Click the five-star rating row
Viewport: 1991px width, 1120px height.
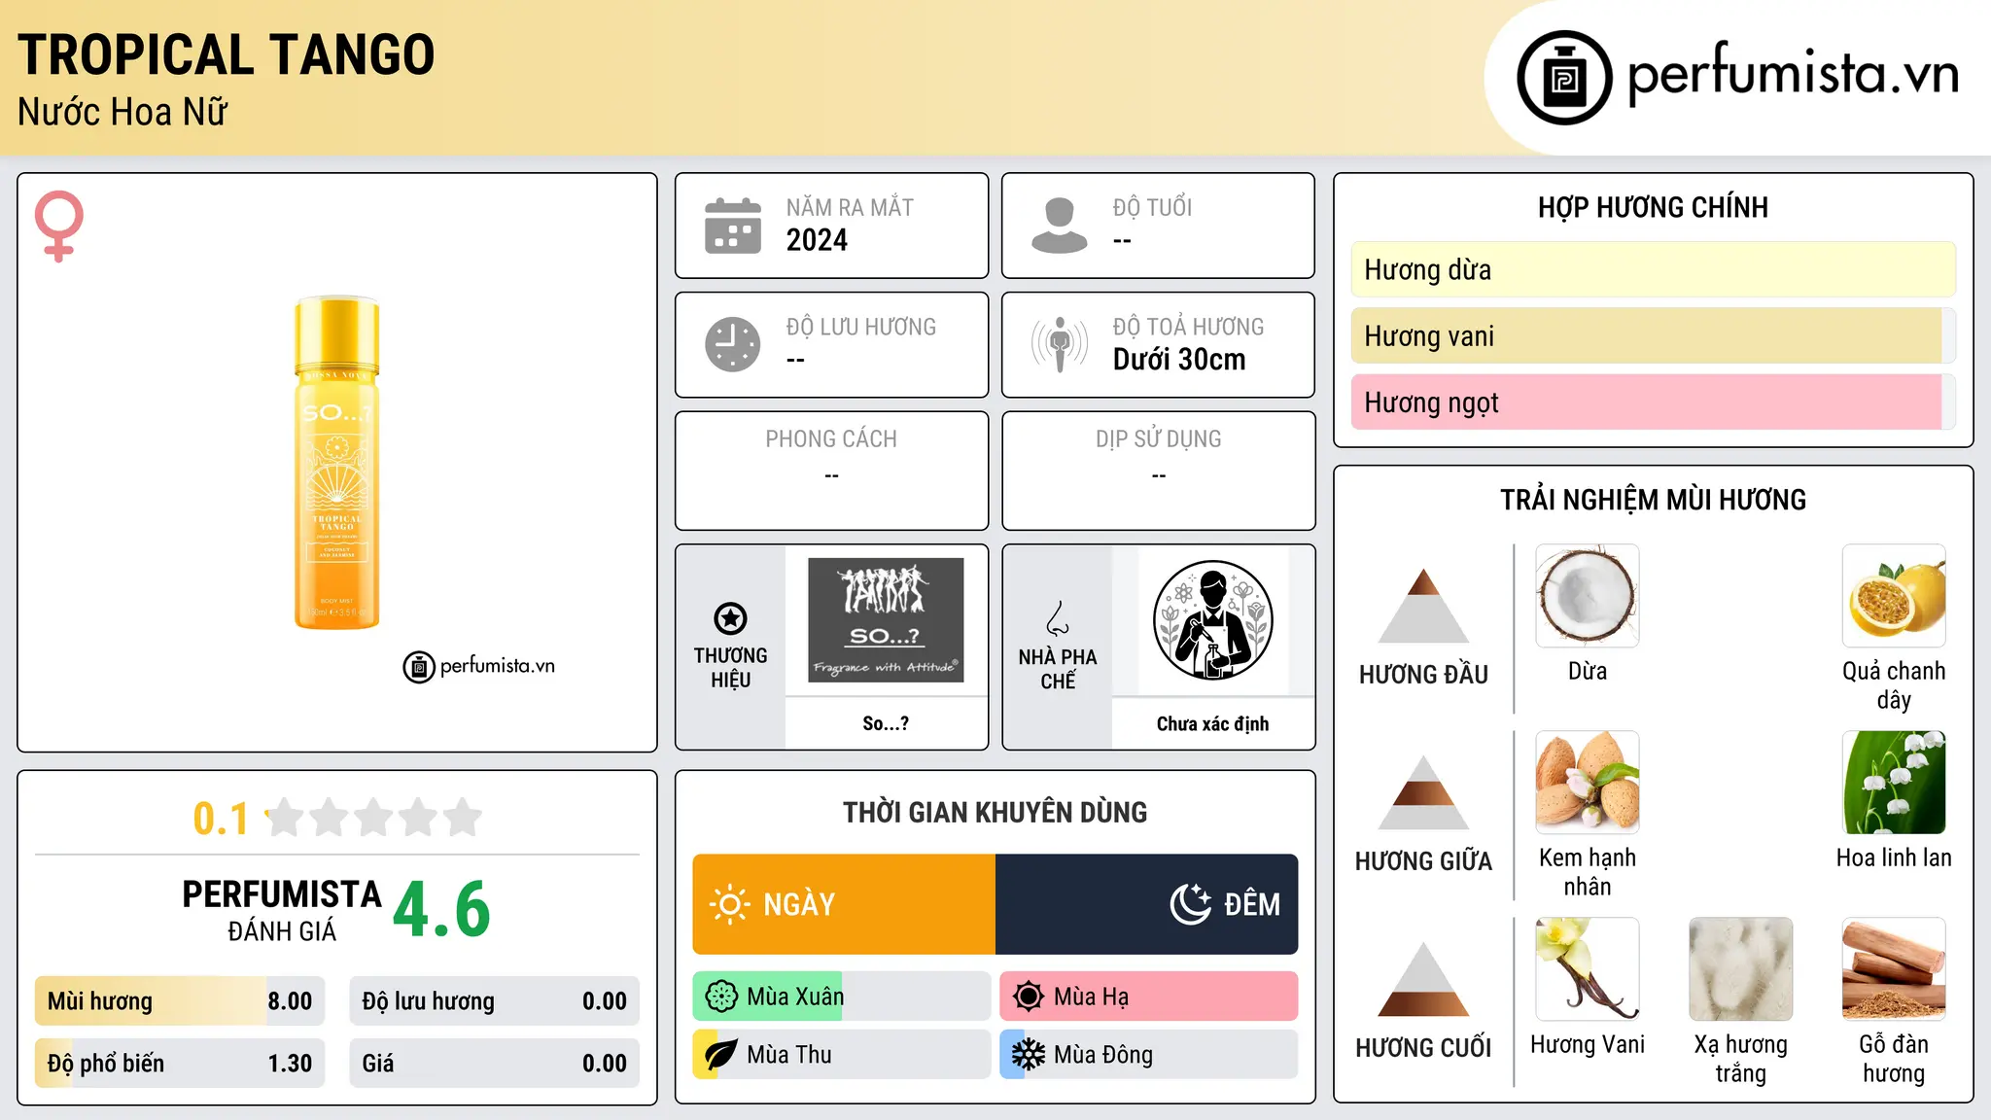[x=374, y=818]
